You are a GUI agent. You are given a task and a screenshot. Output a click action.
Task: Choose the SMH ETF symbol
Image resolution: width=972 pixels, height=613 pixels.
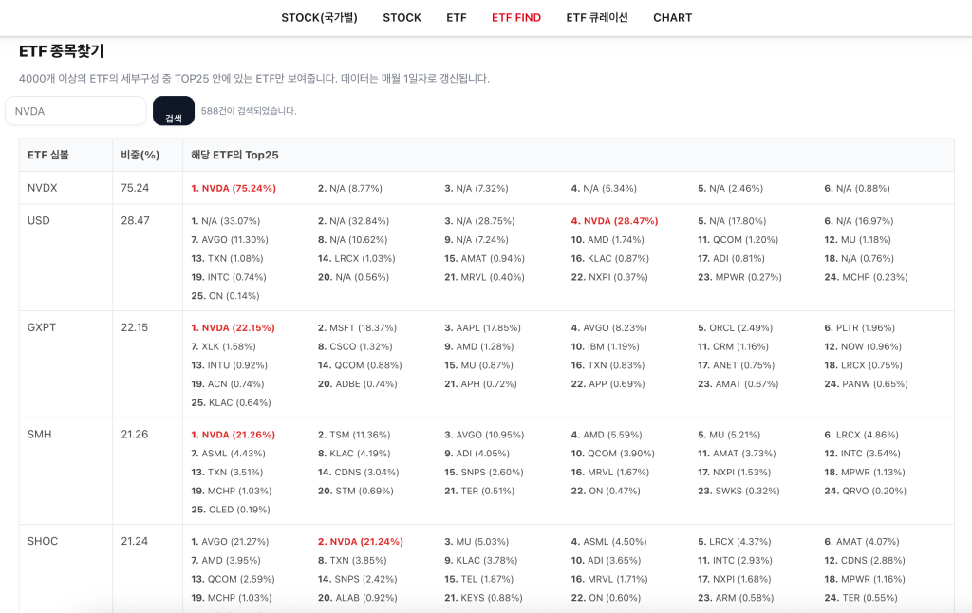(40, 435)
